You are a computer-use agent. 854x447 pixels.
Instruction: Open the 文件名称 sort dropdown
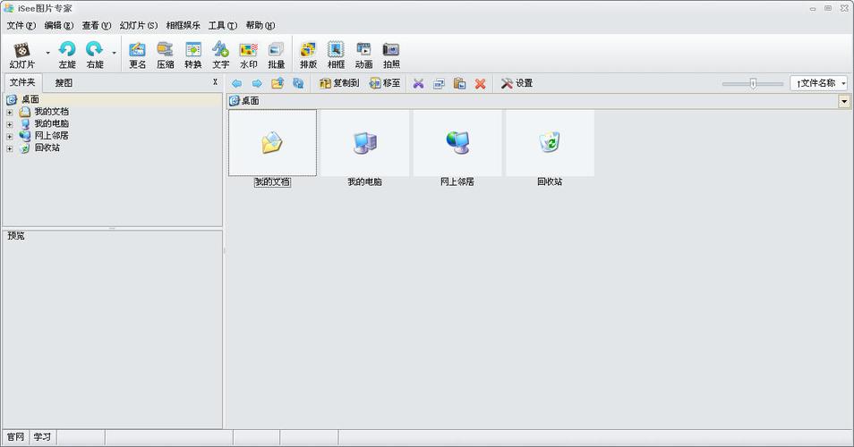pyautogui.click(x=818, y=83)
